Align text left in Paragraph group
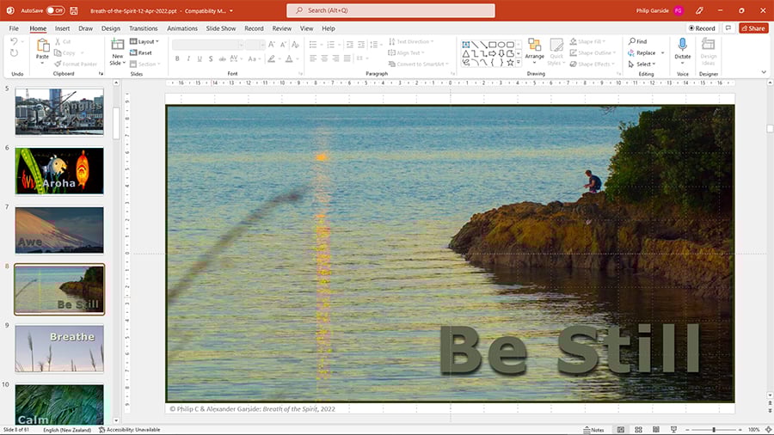 [313, 58]
